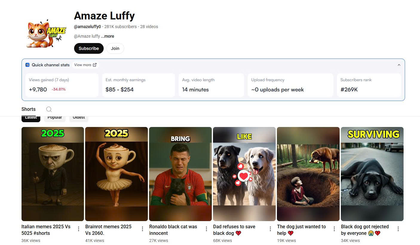Click View more in channel stats
420x245 pixels.
click(x=83, y=65)
